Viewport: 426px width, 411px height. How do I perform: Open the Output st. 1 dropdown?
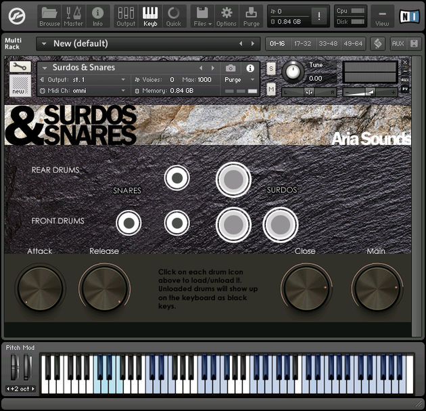(x=84, y=80)
